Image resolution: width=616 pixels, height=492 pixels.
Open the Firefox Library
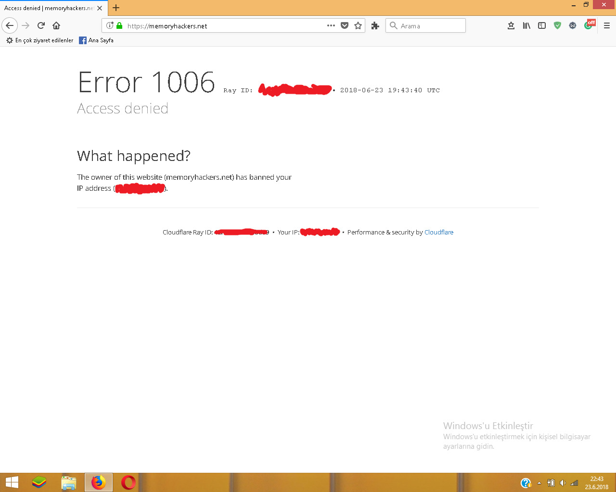pos(526,25)
